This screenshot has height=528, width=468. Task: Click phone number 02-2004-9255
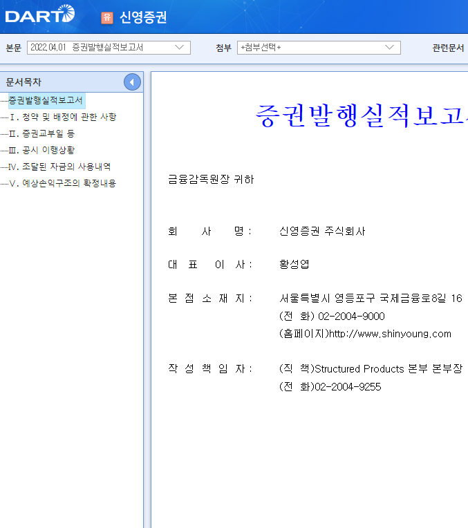click(x=348, y=386)
